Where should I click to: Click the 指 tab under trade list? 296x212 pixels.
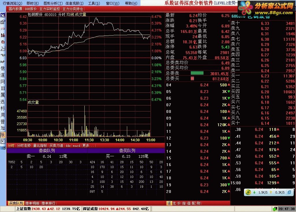(184, 203)
